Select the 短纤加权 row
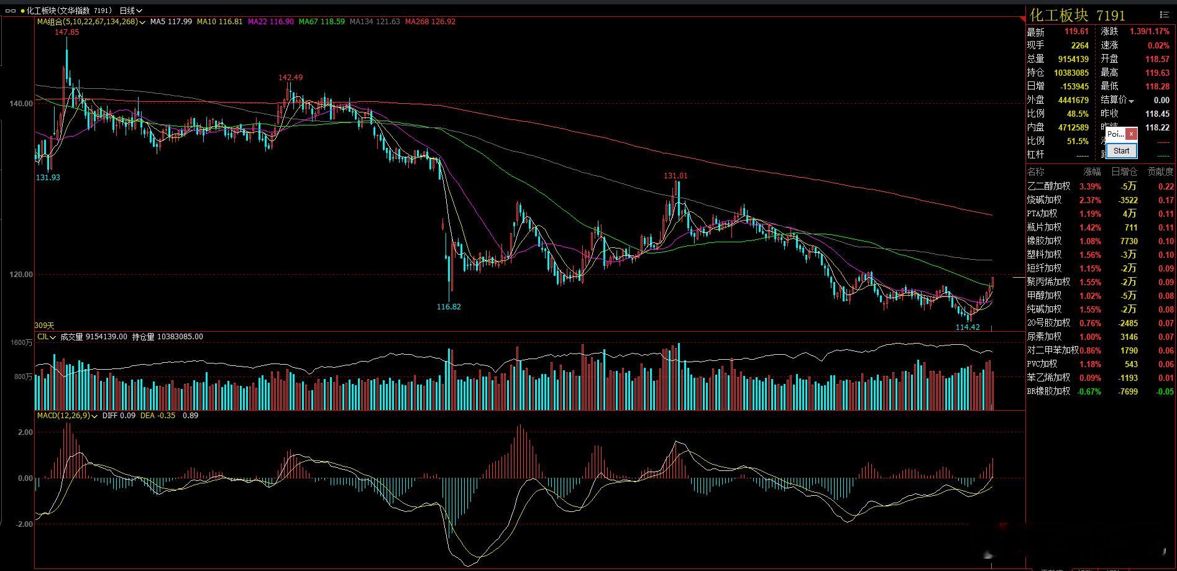This screenshot has width=1177, height=571. (1101, 268)
